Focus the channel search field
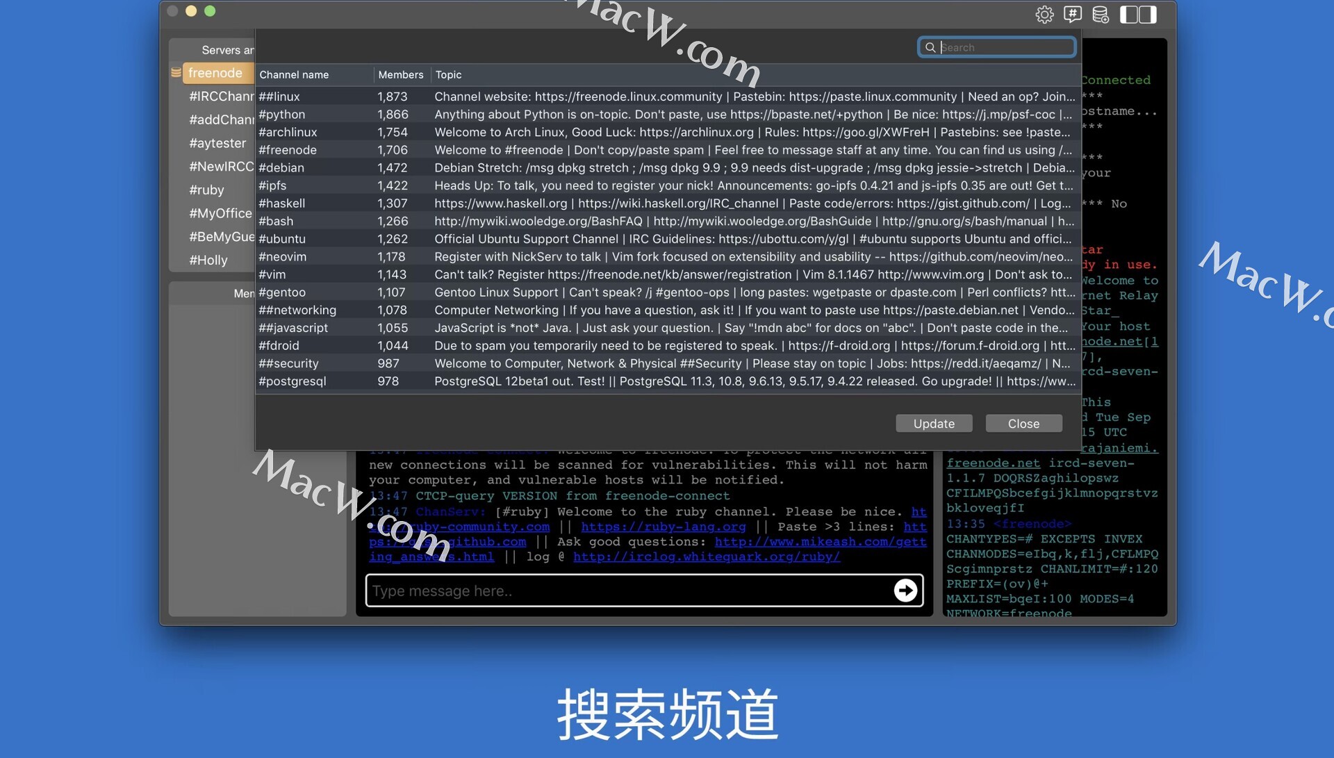This screenshot has width=1334, height=758. tap(997, 47)
